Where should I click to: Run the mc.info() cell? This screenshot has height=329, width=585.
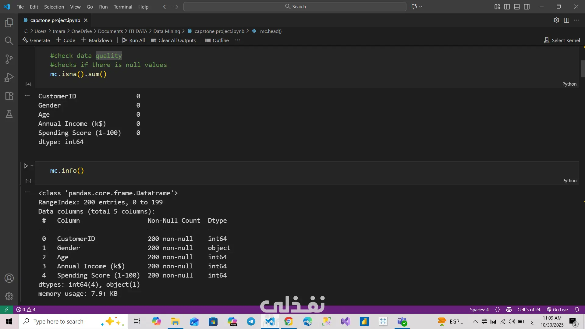pyautogui.click(x=26, y=166)
